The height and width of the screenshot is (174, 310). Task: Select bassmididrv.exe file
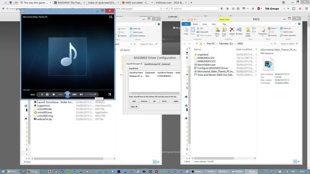(x=206, y=64)
